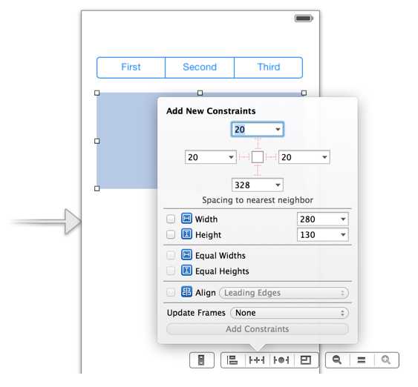Enable the bottom spacing strut
The width and height of the screenshot is (418, 387).
[x=258, y=171]
